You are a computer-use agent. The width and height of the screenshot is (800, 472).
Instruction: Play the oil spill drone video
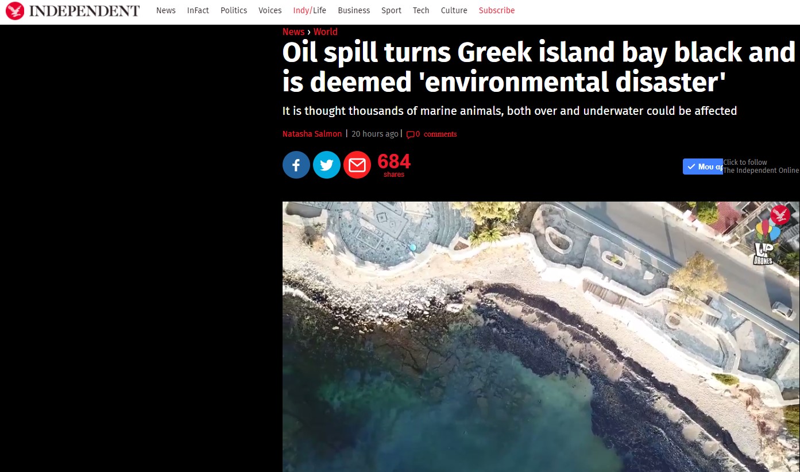click(x=541, y=336)
